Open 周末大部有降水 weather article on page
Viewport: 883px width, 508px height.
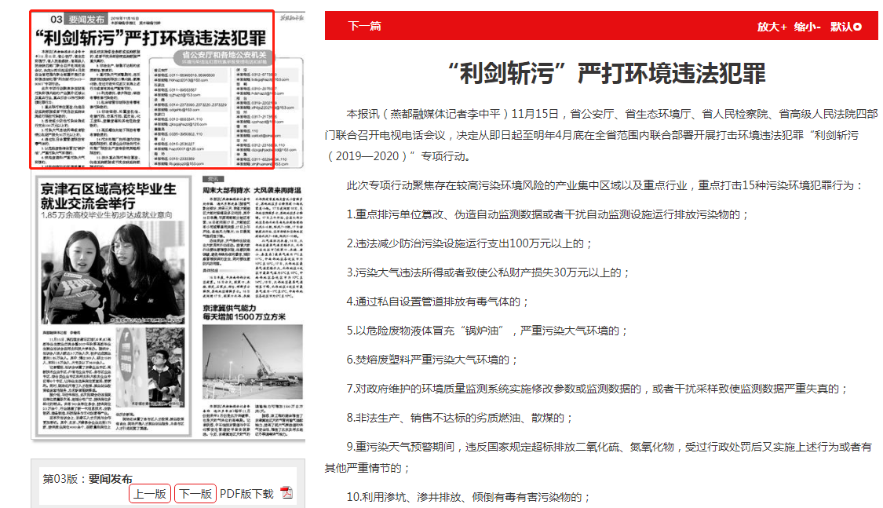coord(224,190)
